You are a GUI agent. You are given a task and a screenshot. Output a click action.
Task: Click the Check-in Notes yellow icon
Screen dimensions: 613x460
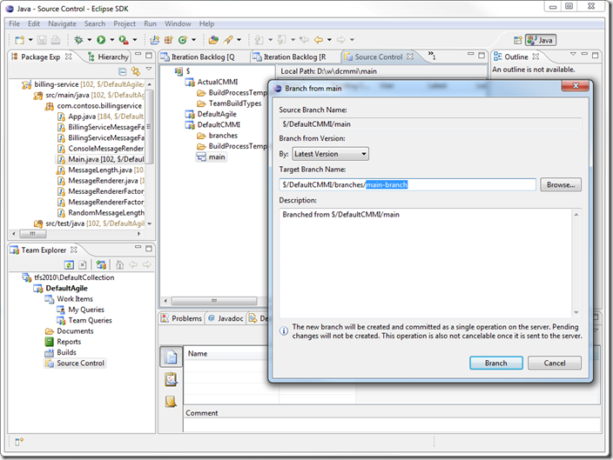171,402
